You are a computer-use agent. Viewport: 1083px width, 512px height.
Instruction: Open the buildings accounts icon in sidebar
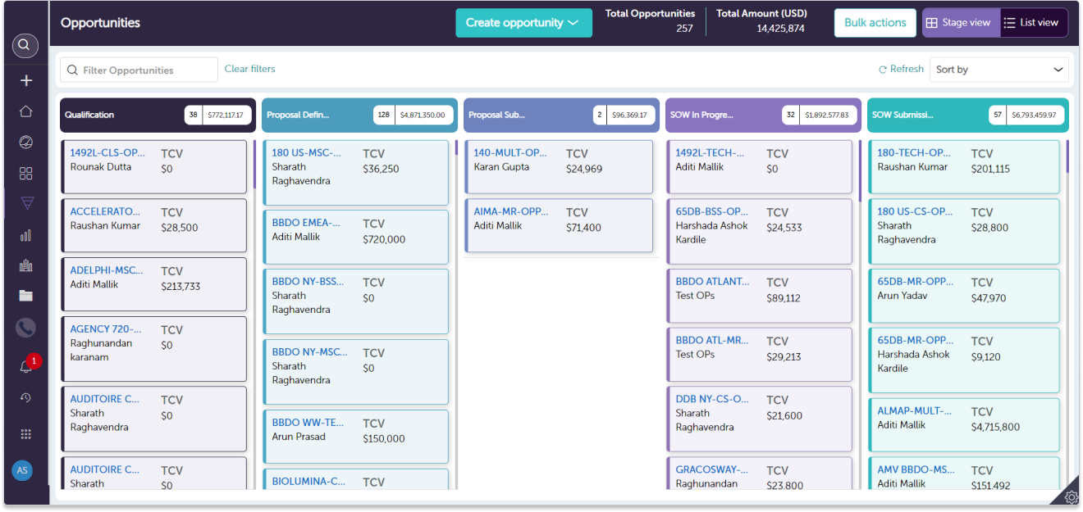click(25, 265)
